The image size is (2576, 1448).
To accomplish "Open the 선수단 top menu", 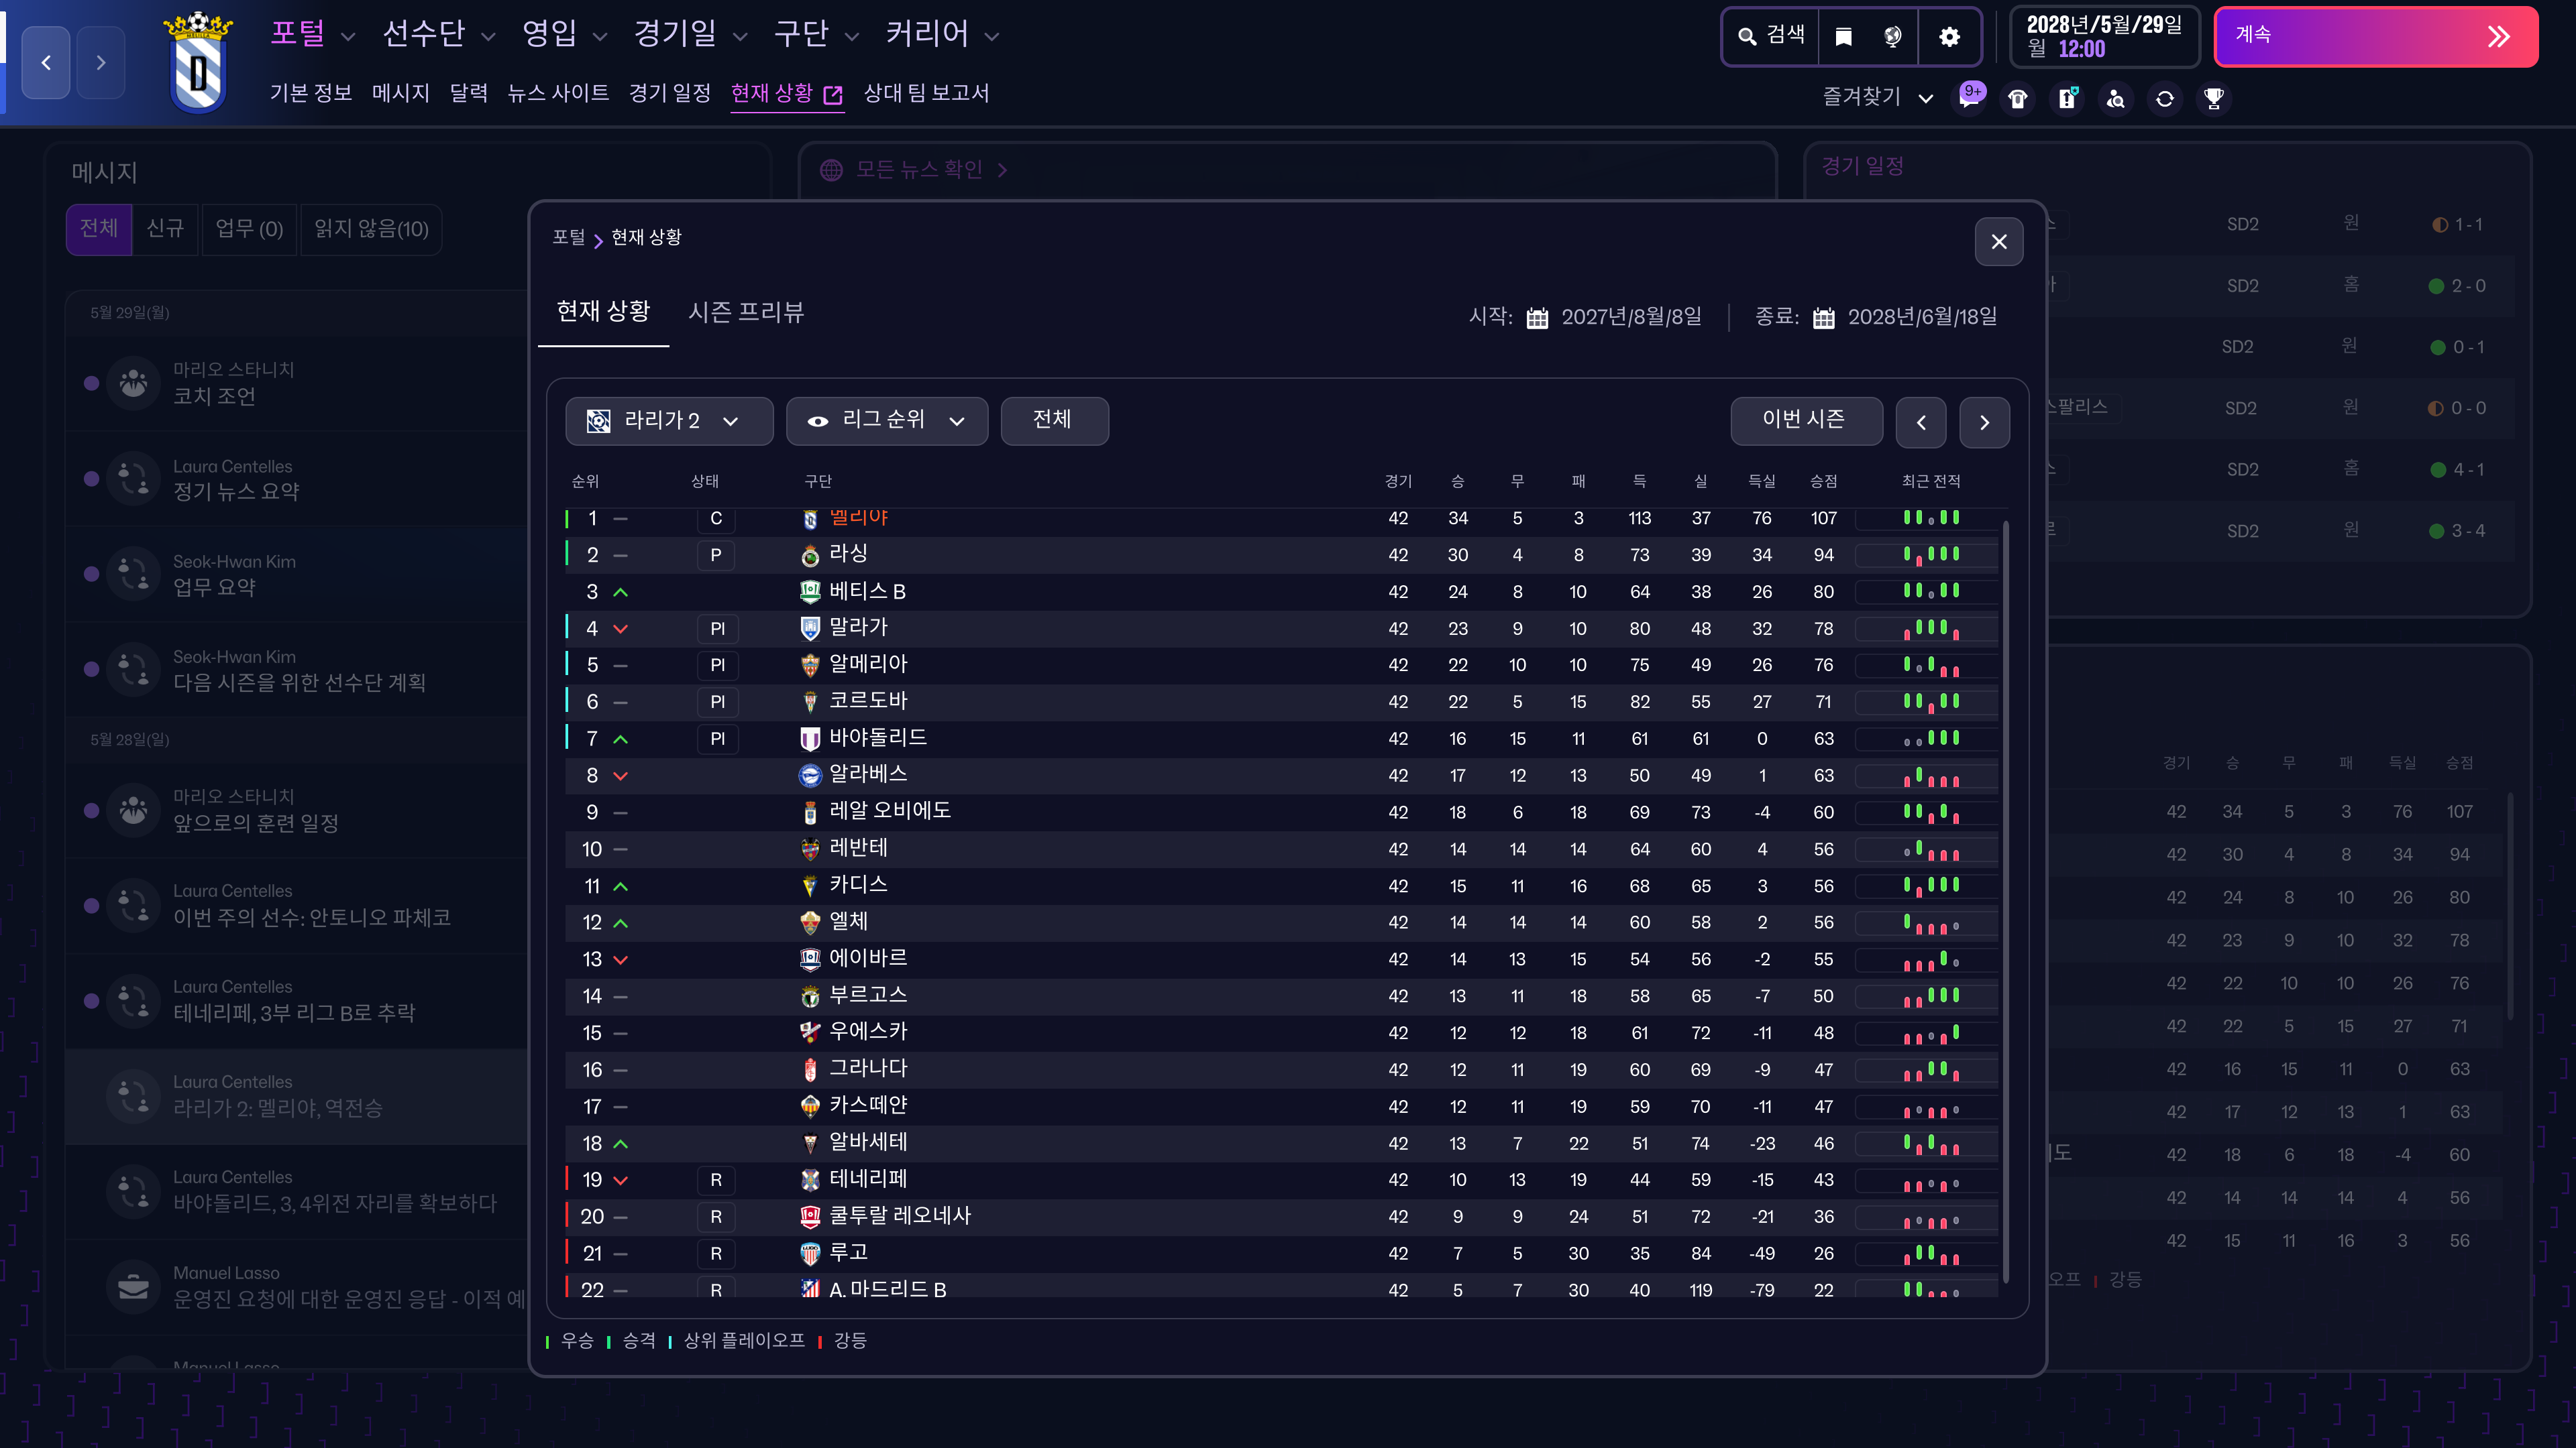I will coord(438,35).
